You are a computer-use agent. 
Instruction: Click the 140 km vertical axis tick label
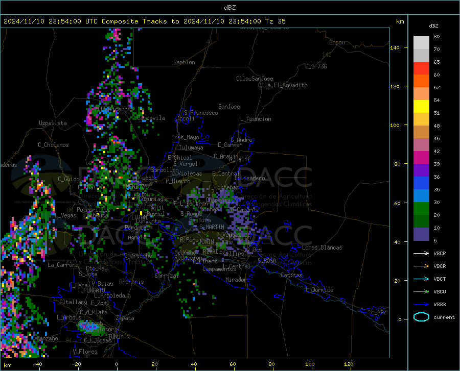point(395,47)
